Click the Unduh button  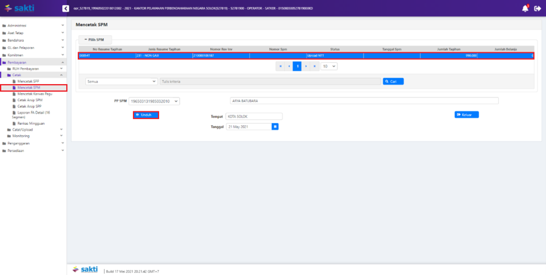pos(146,115)
